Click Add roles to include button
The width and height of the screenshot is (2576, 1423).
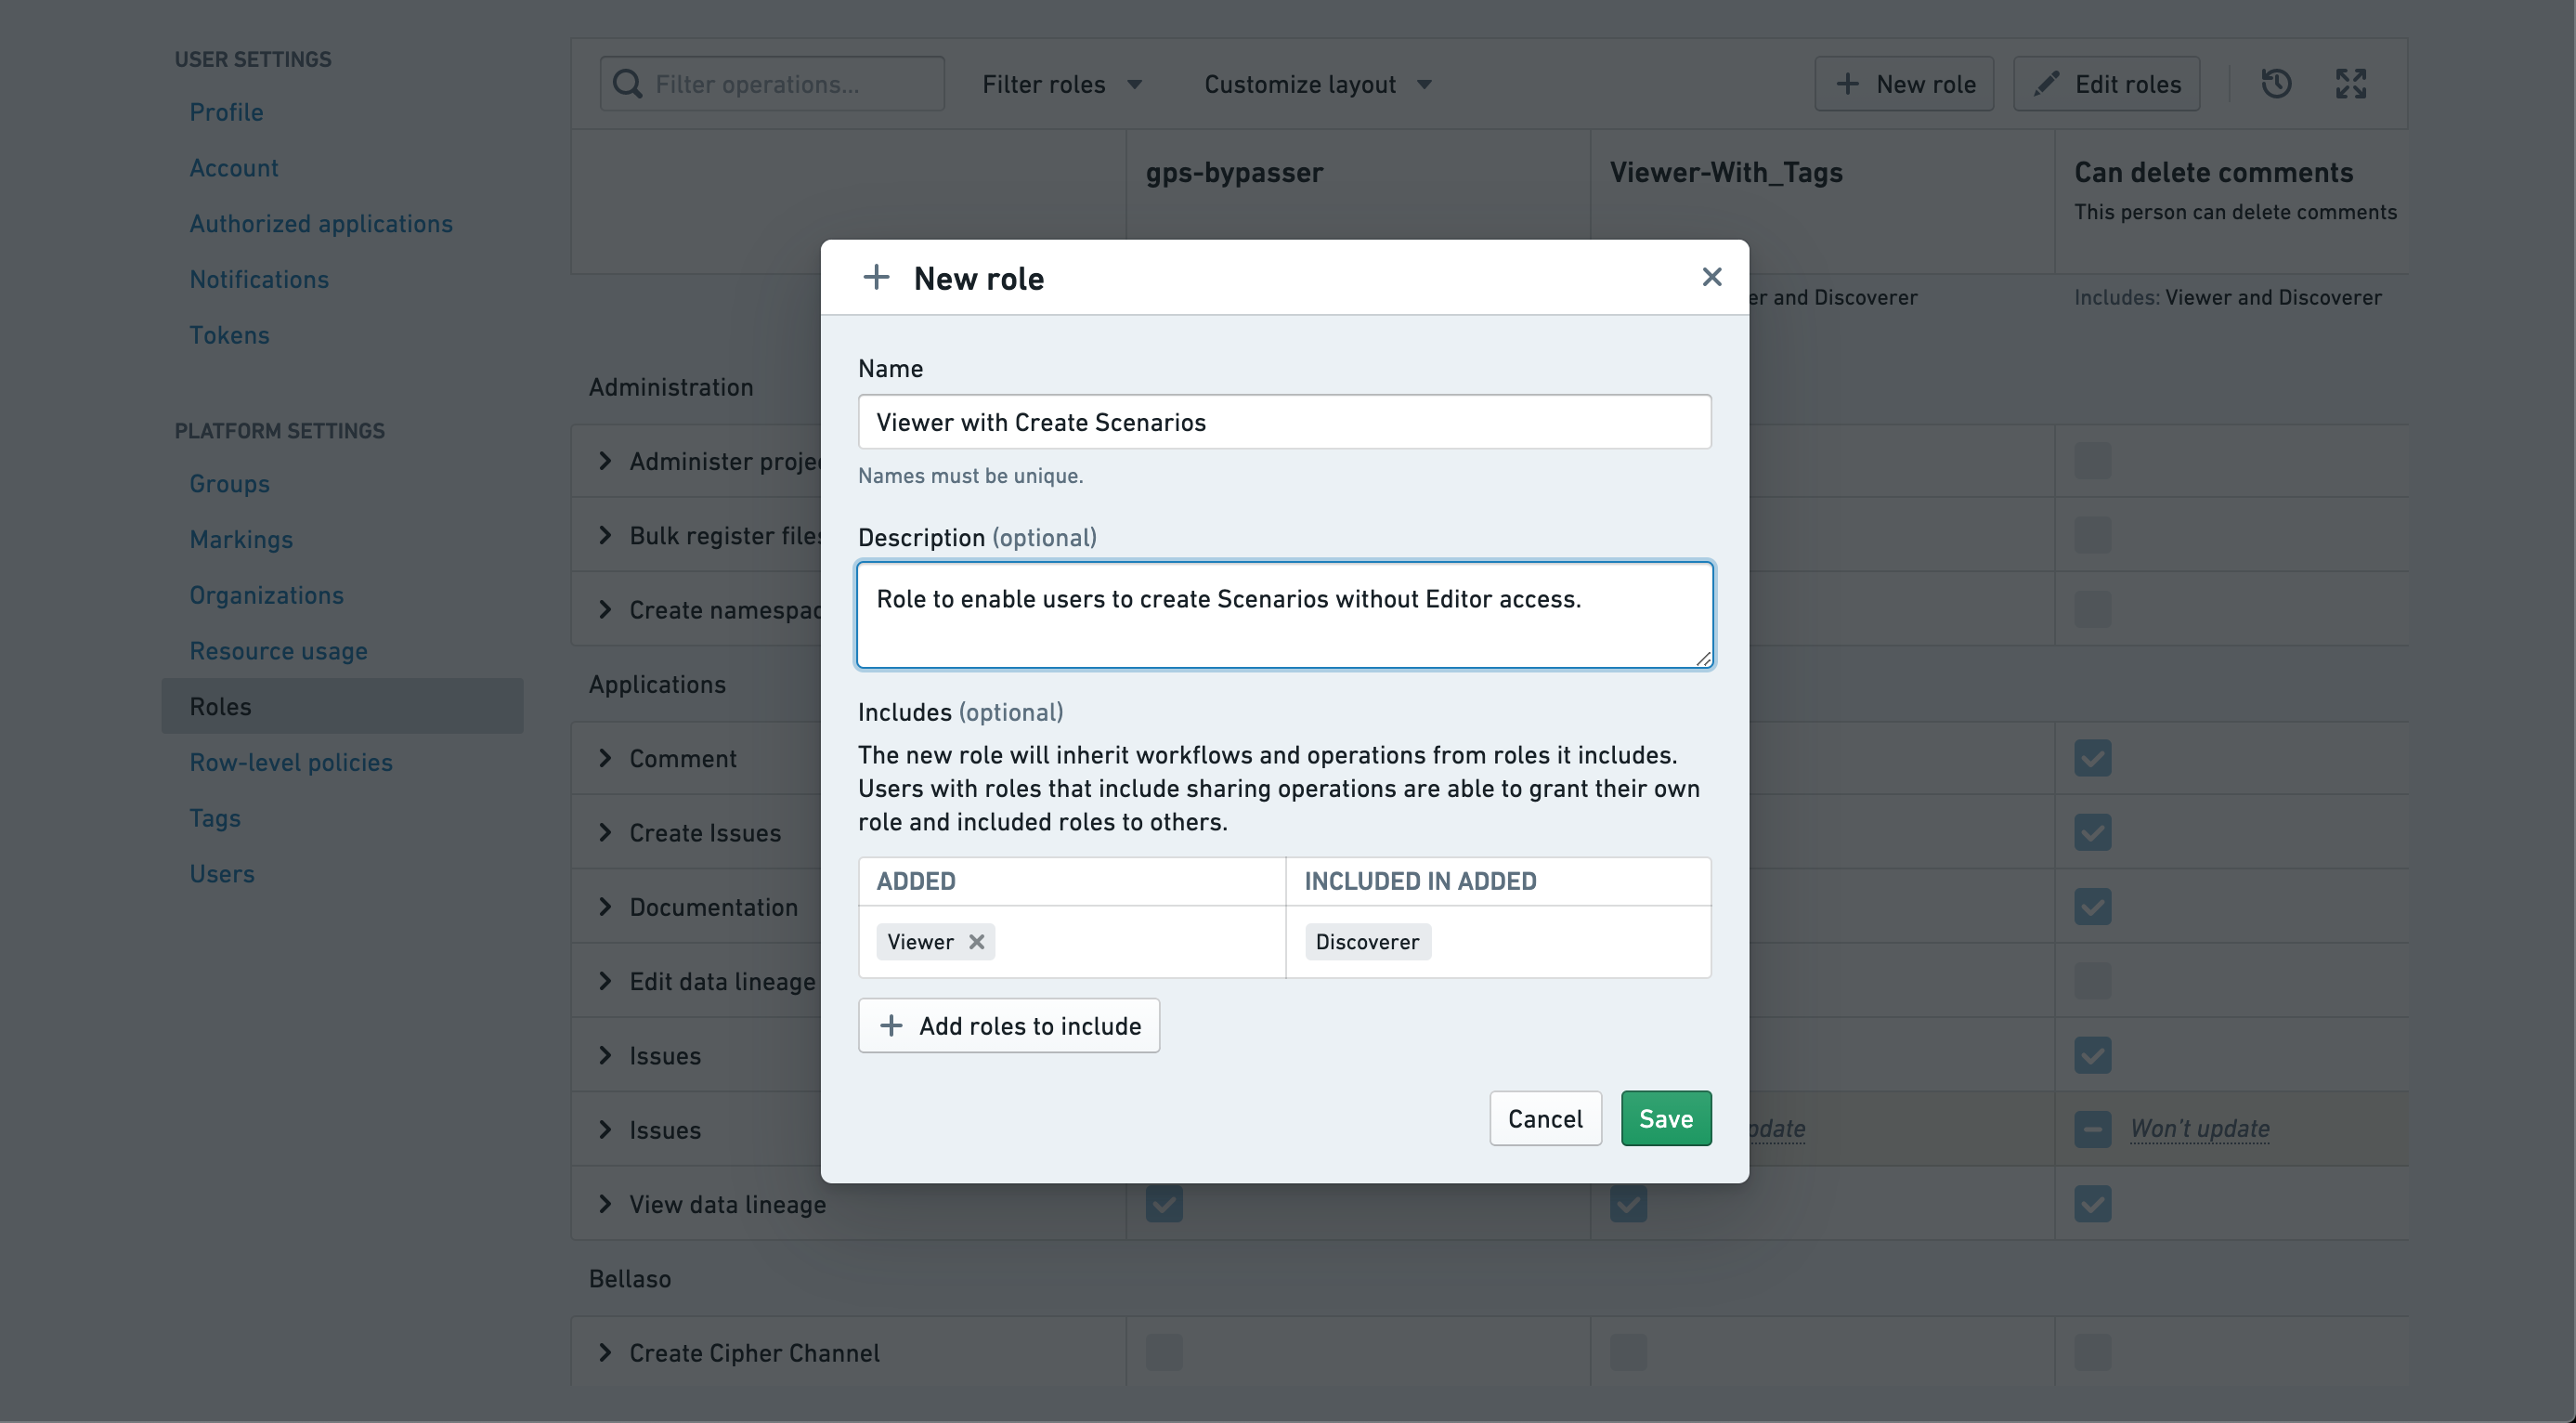(1008, 1025)
